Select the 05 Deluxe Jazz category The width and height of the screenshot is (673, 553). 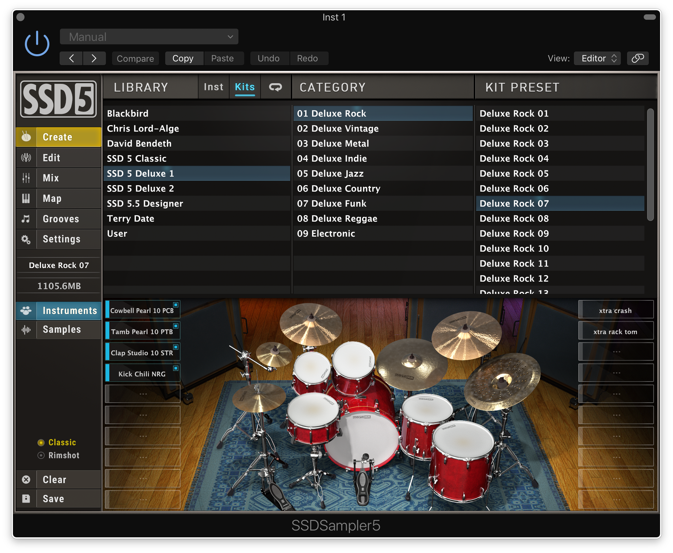383,174
